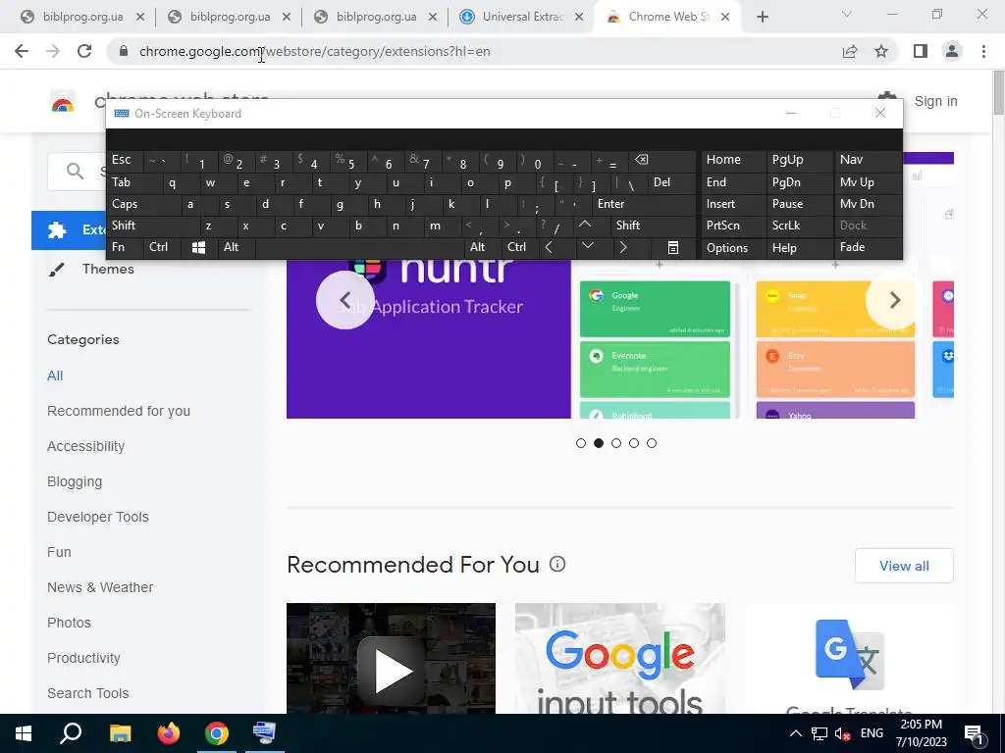Open File Explorer from the taskbar
The height and width of the screenshot is (753, 1005).
(x=120, y=733)
